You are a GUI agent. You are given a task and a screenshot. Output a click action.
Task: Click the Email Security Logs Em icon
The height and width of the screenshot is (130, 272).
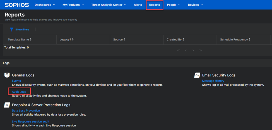[197, 75]
